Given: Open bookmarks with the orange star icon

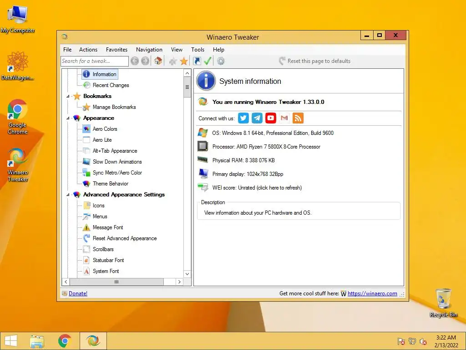Looking at the screenshot, I should pyautogui.click(x=184, y=61).
